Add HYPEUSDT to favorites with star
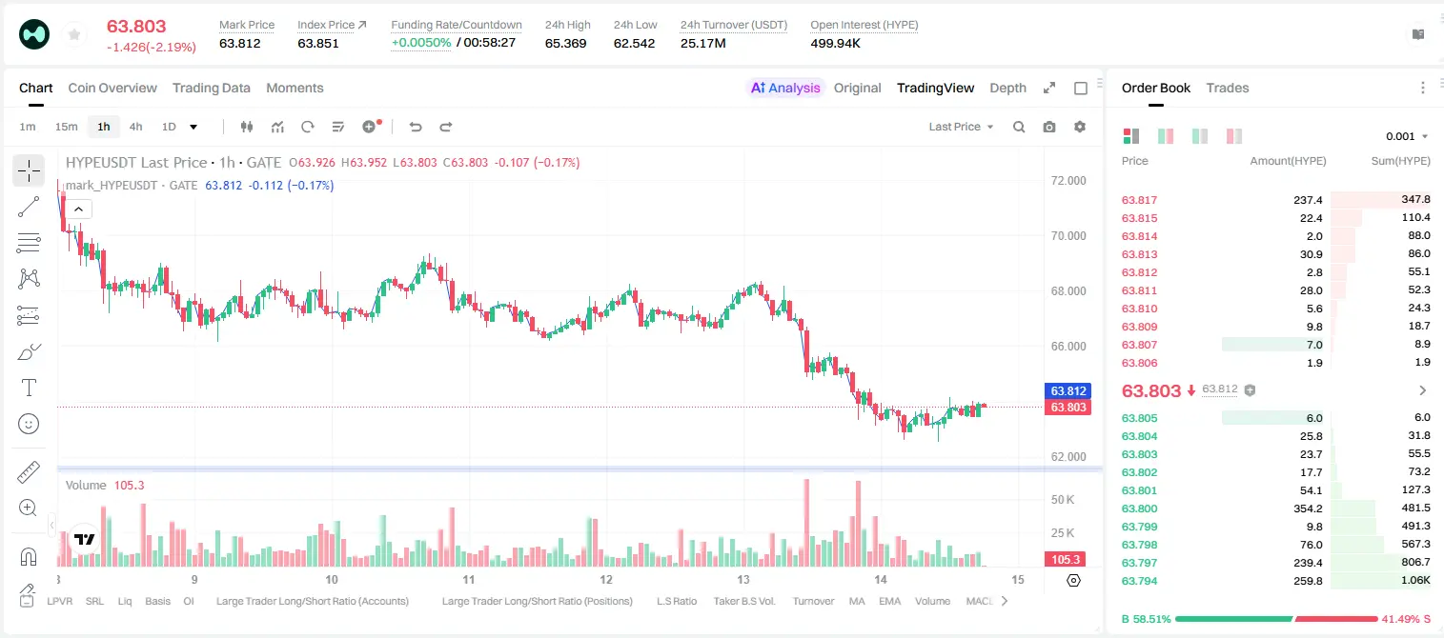 pyautogui.click(x=74, y=35)
